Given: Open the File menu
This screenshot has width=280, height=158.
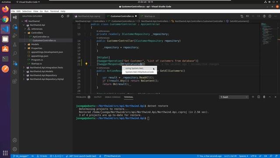Looking at the screenshot, I should pyautogui.click(x=13, y=11).
